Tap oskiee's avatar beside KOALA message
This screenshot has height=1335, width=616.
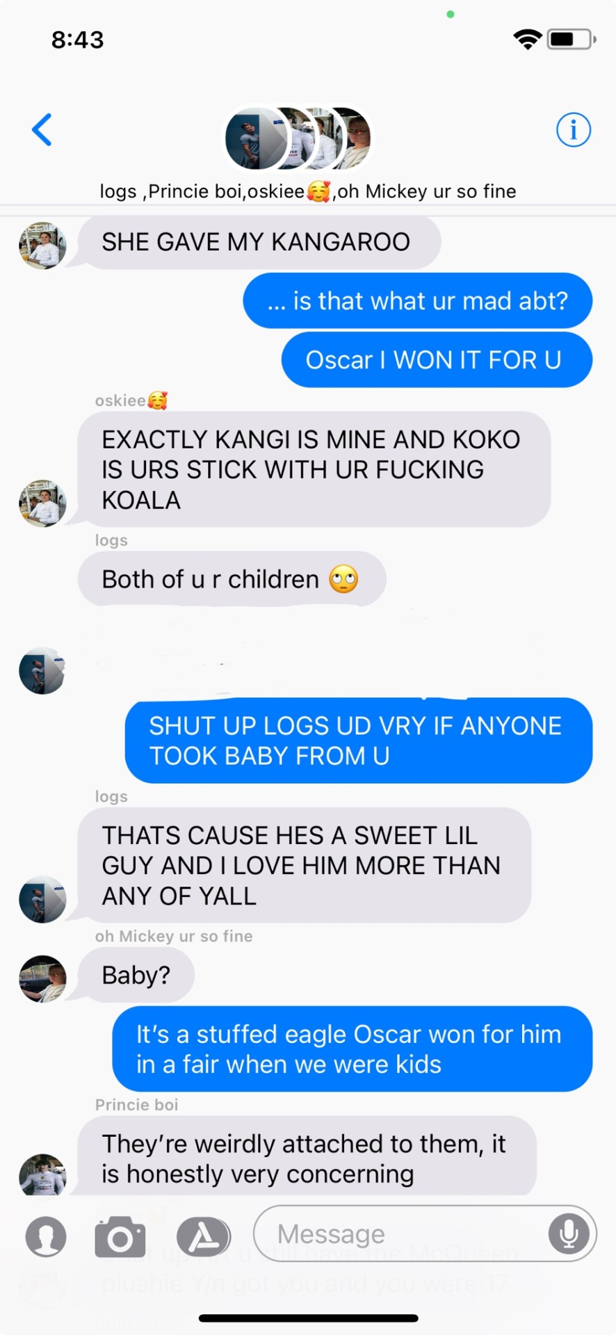coord(42,503)
